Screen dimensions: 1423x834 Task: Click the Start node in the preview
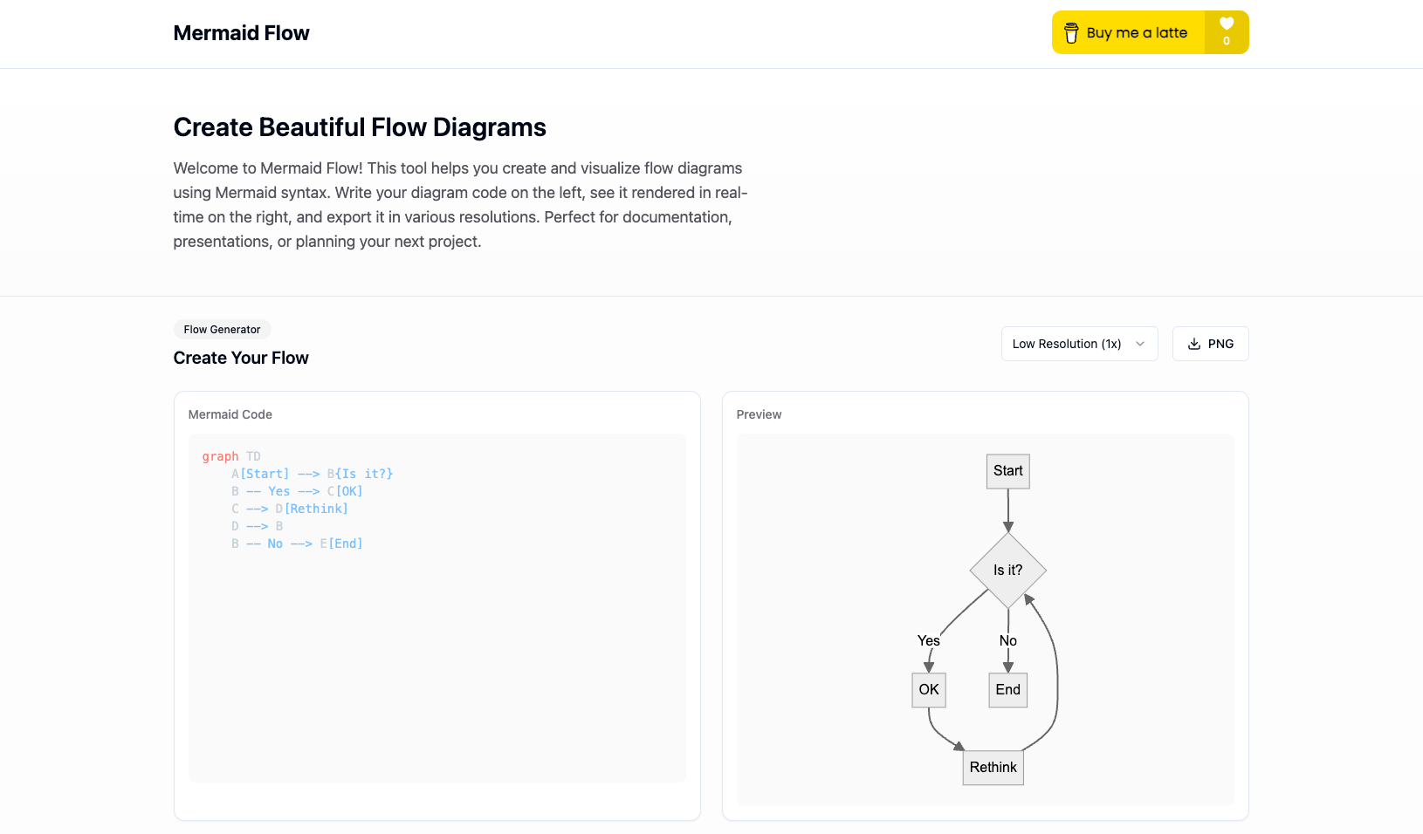1007,471
